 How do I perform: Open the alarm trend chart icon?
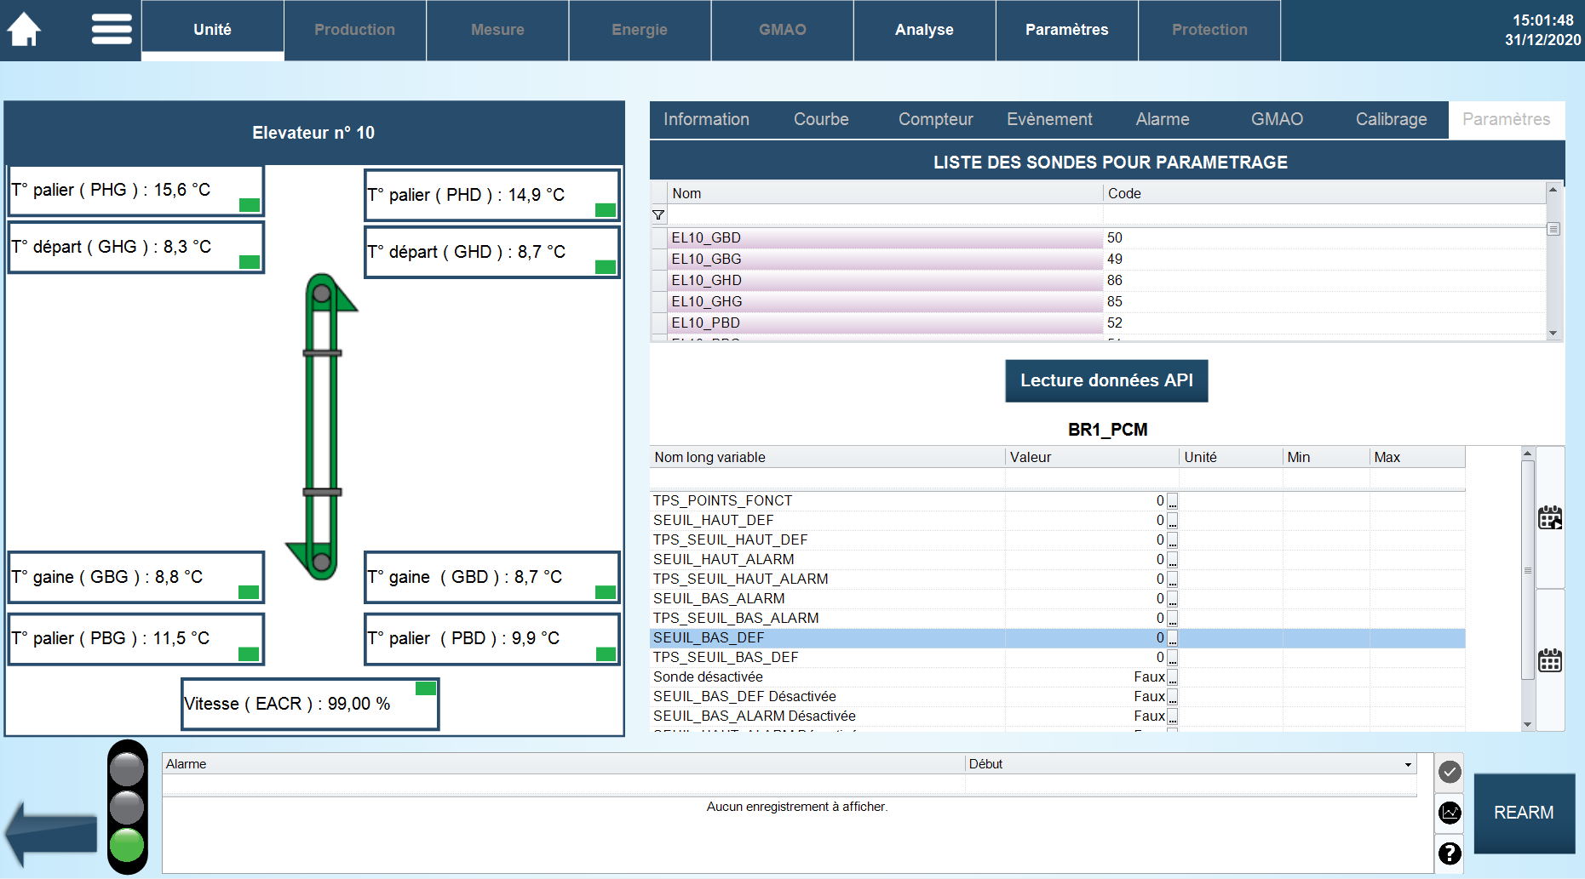click(x=1450, y=813)
